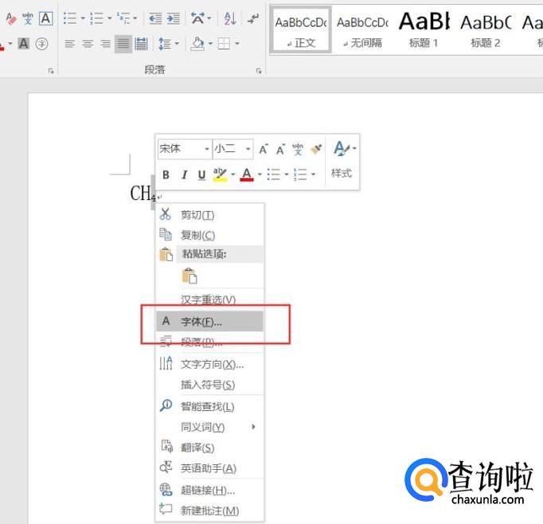Select the 正文 style
This screenshot has width=543, height=524.
pos(301,30)
